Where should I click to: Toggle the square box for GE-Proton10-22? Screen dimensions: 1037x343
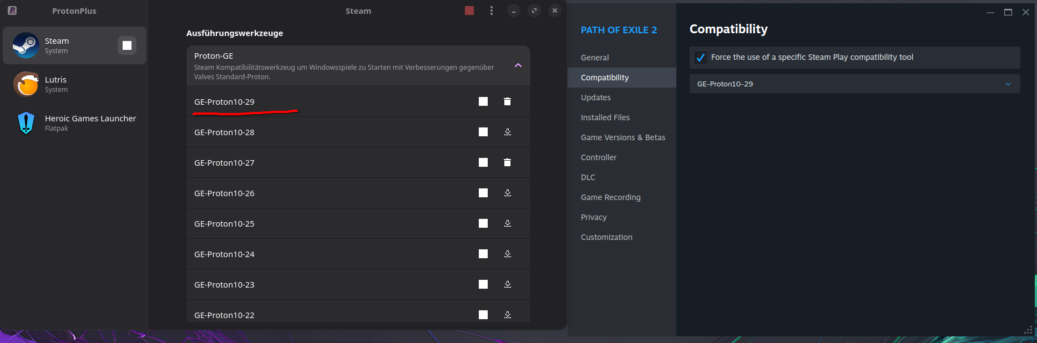483,315
